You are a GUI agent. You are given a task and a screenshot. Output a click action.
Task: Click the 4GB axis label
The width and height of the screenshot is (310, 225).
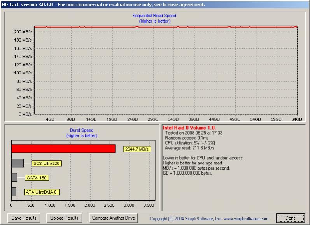pyautogui.click(x=50, y=119)
